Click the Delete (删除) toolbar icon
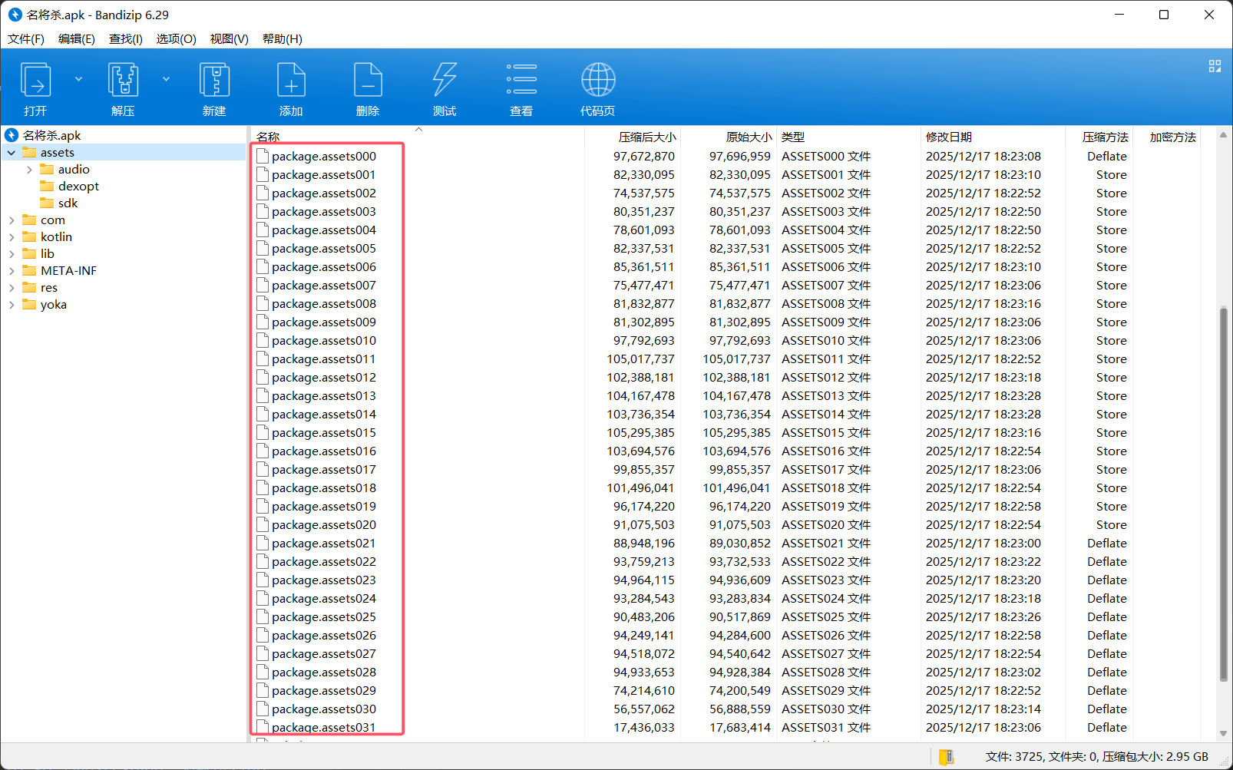Screen dimensions: 1233x770 click(368, 80)
